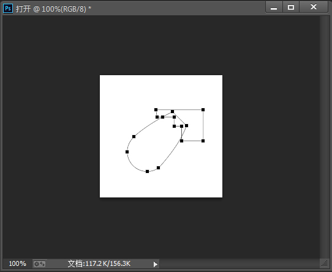Screen dimensions: 332x272
Task: Select the anchor point at upper-left of the curve
Action: coord(134,137)
